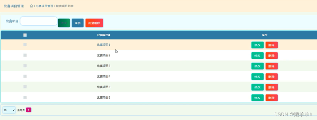Open 比赛项目管理 breadcrumb link
317x120 pixels.
pos(45,6)
